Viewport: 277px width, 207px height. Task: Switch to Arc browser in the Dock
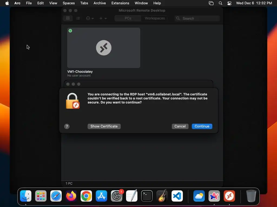click(x=214, y=196)
